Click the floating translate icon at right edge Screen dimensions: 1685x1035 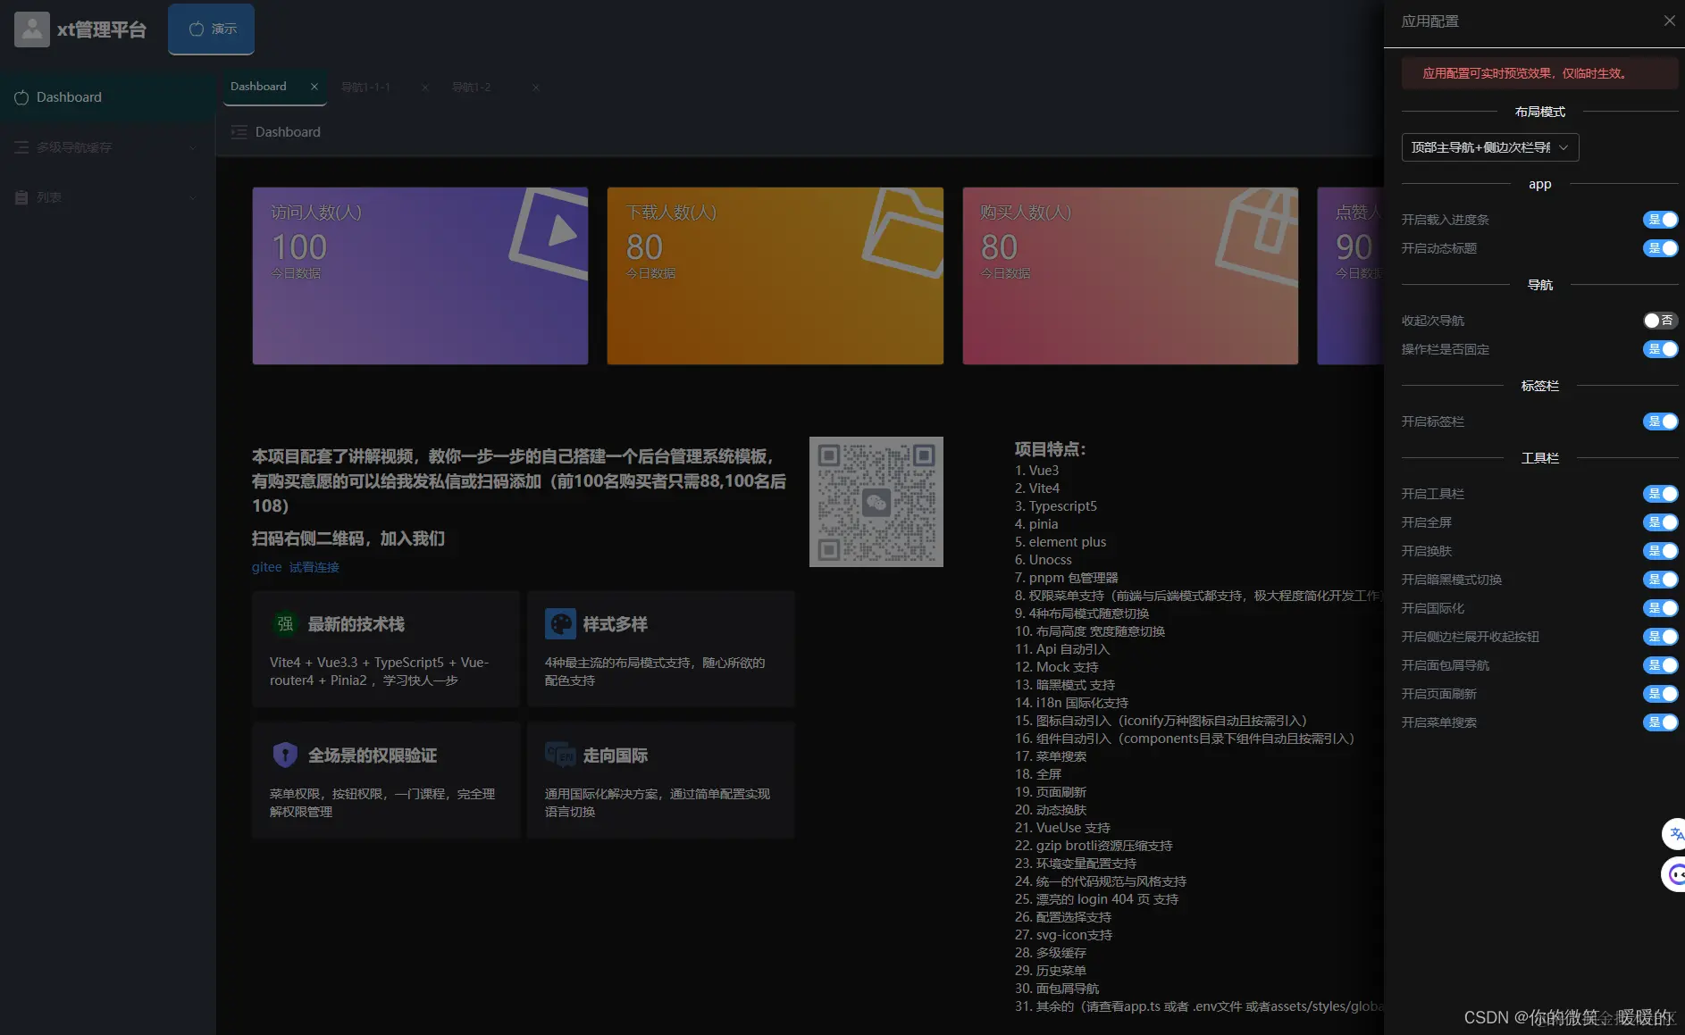(1674, 834)
